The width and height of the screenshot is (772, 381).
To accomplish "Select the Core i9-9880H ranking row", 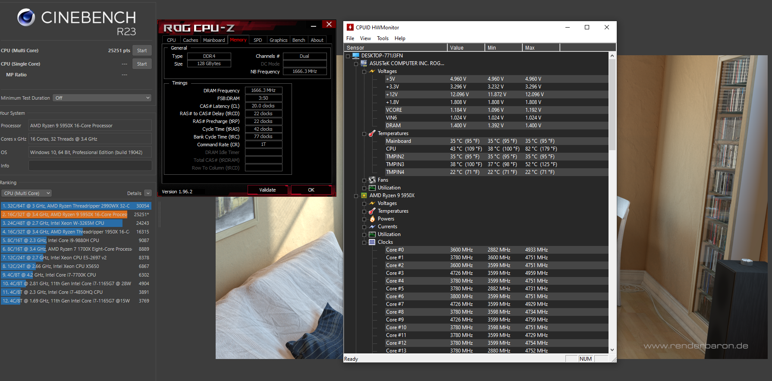I will tap(76, 240).
